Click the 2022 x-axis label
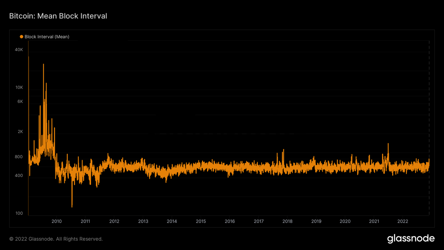 coord(403,221)
